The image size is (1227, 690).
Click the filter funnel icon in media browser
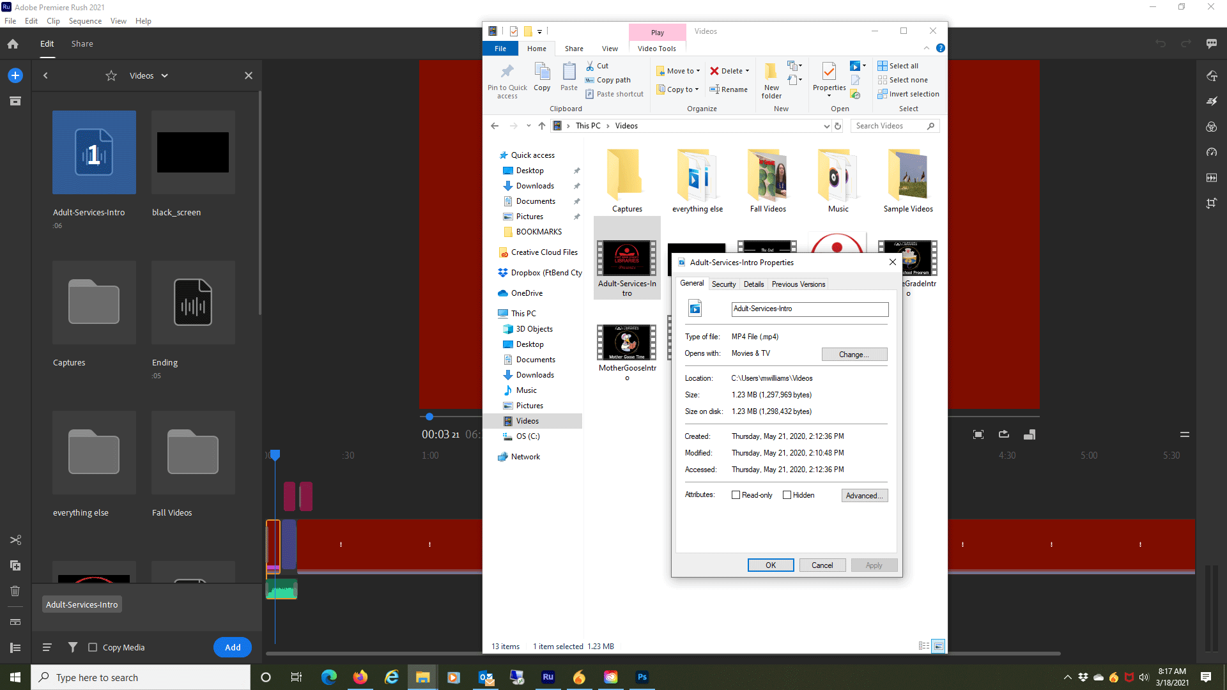73,647
